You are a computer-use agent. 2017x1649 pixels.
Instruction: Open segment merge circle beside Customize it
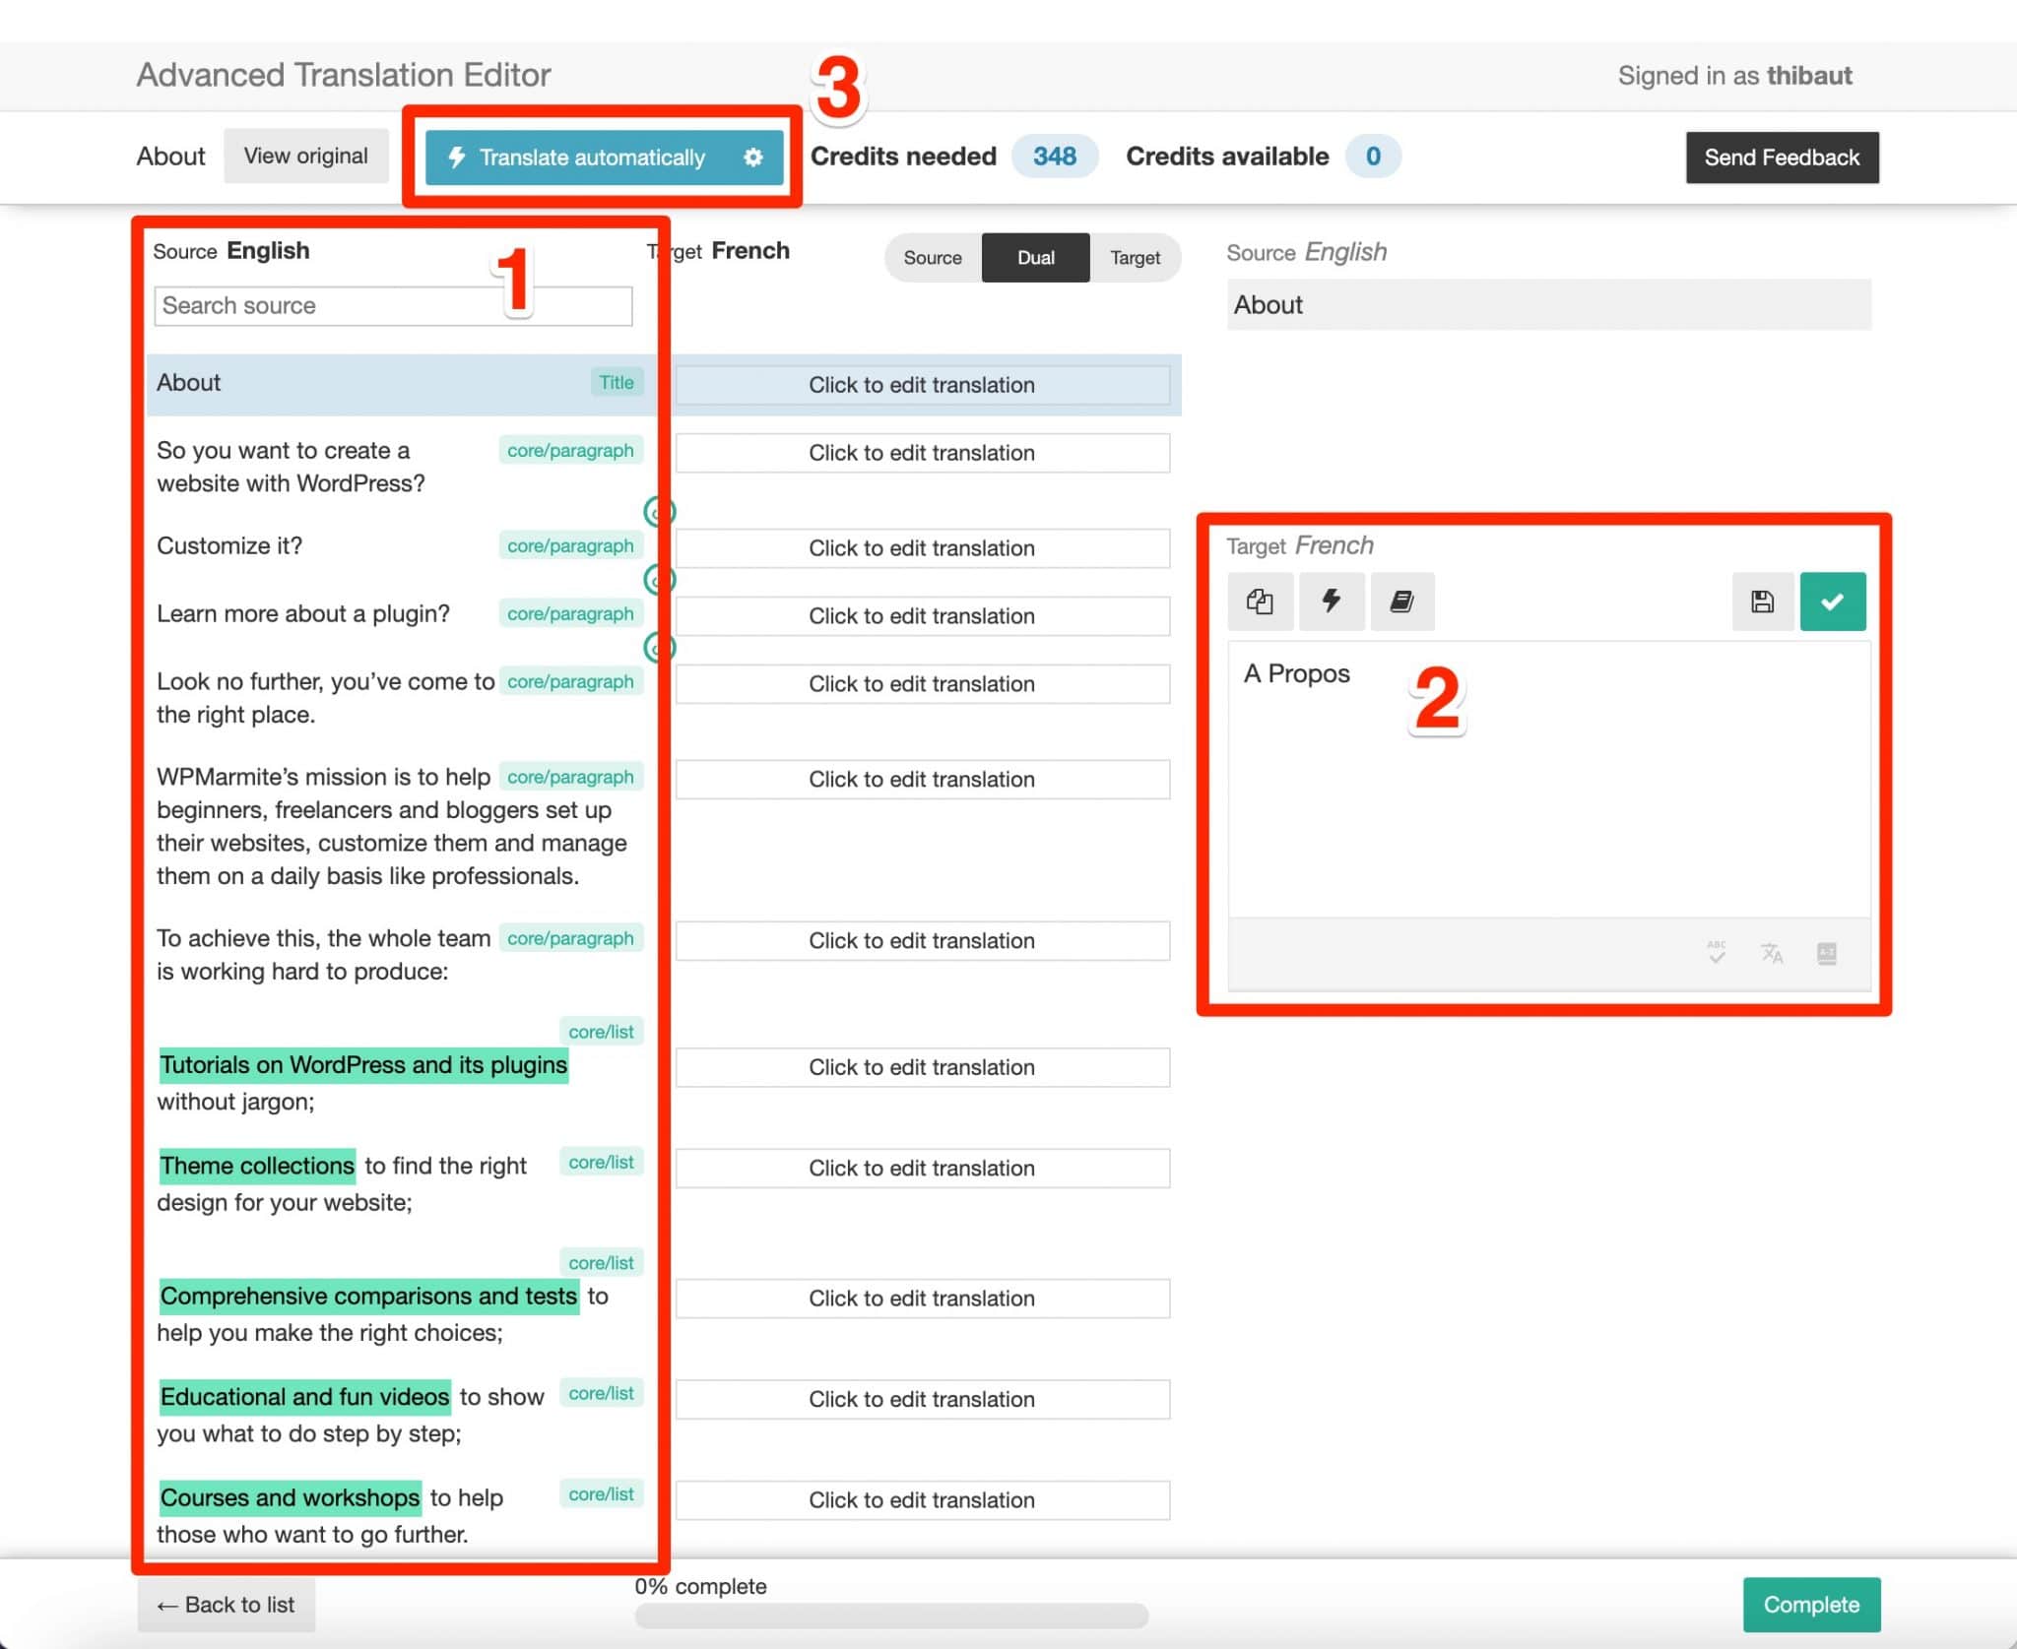coord(660,580)
